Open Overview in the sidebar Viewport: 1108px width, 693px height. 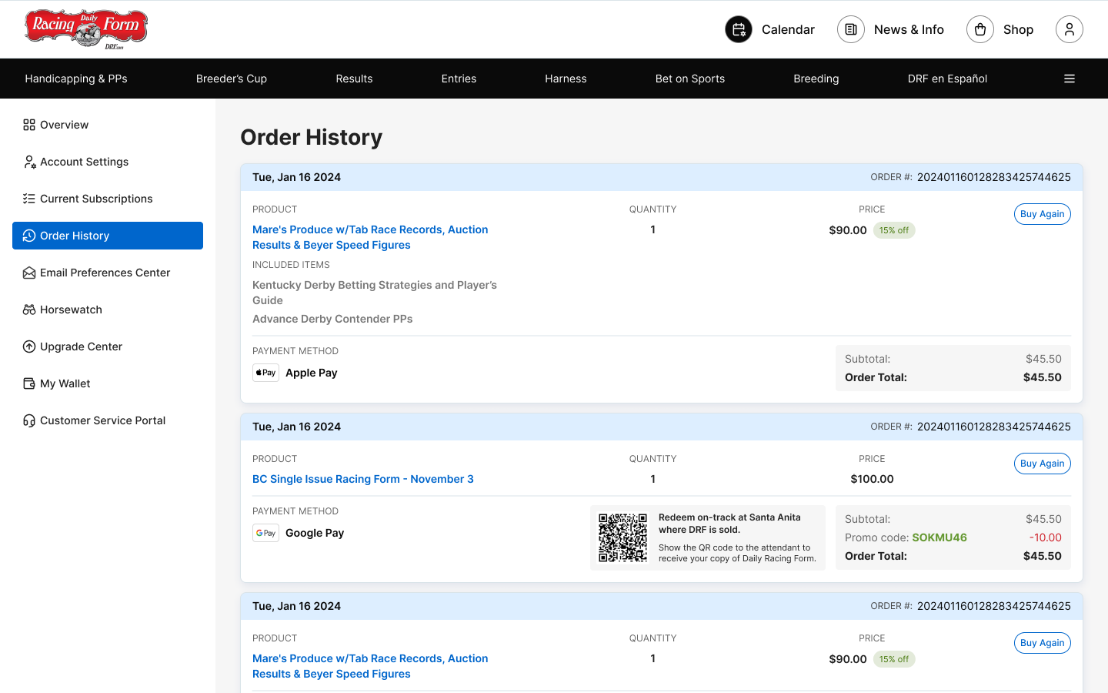pos(108,125)
